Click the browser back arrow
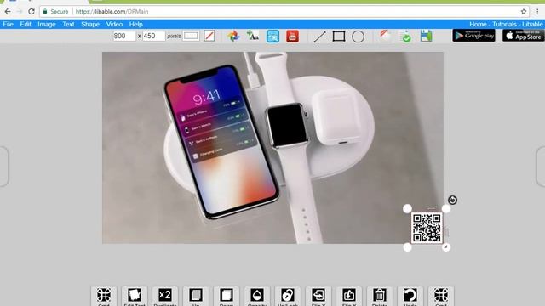Image resolution: width=545 pixels, height=306 pixels. [8, 11]
